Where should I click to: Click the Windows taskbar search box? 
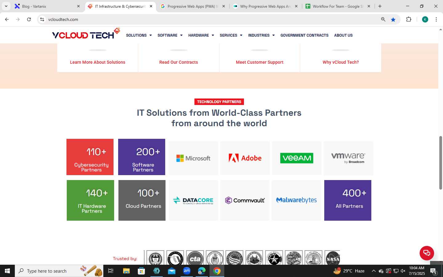tap(59, 271)
